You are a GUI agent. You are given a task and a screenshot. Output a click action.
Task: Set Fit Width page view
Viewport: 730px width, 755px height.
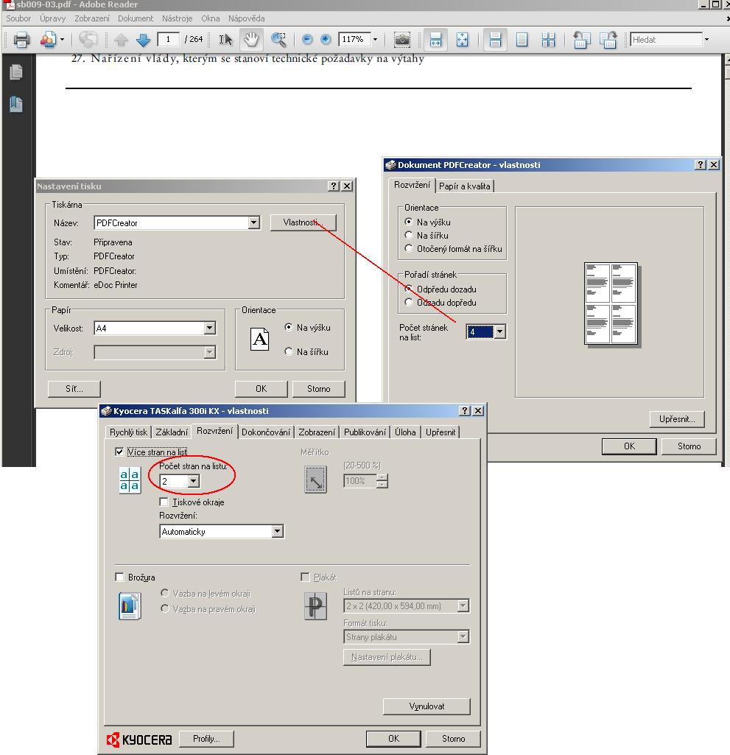click(435, 40)
